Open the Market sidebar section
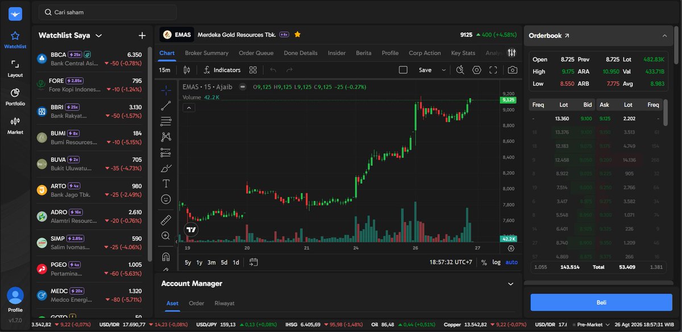Image resolution: width=682 pixels, height=332 pixels. click(15, 125)
